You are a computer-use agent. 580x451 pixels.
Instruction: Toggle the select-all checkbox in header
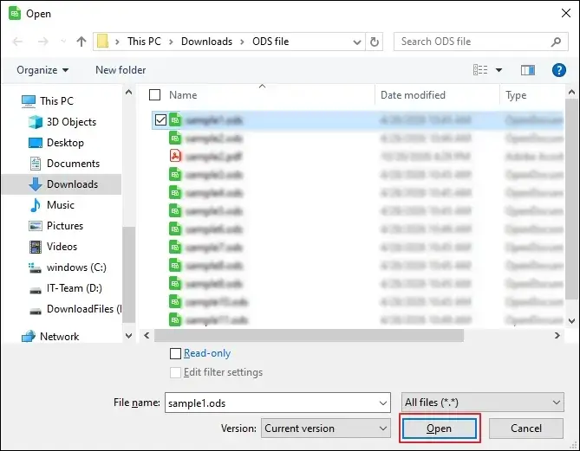[154, 95]
